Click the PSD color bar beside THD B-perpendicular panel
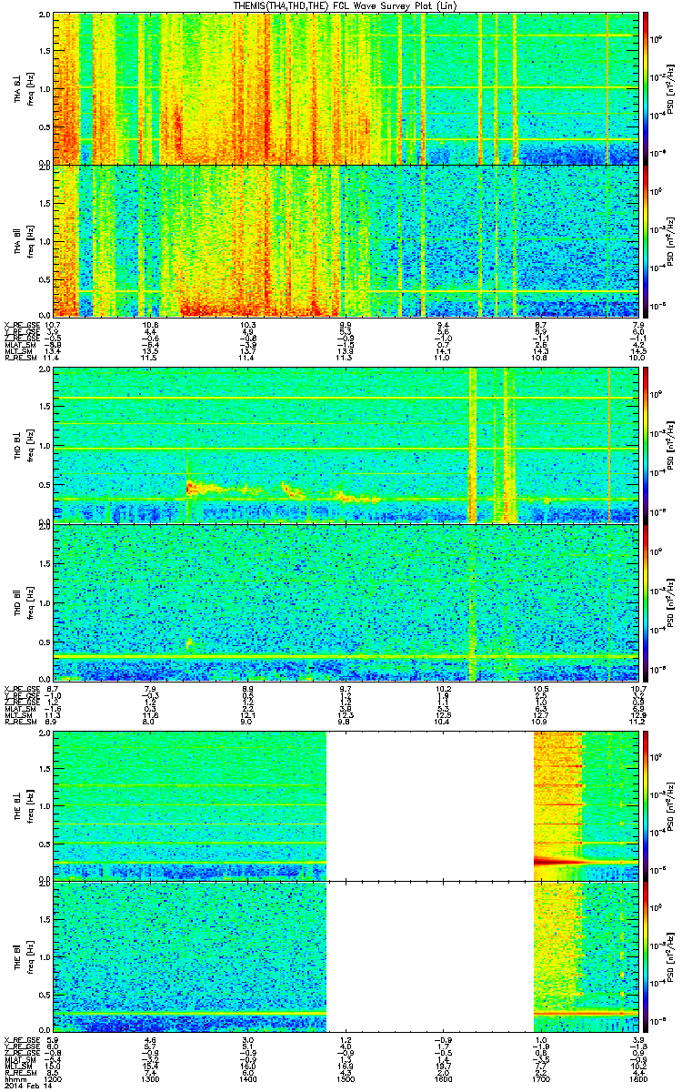The height and width of the screenshot is (1092, 682). click(x=647, y=445)
